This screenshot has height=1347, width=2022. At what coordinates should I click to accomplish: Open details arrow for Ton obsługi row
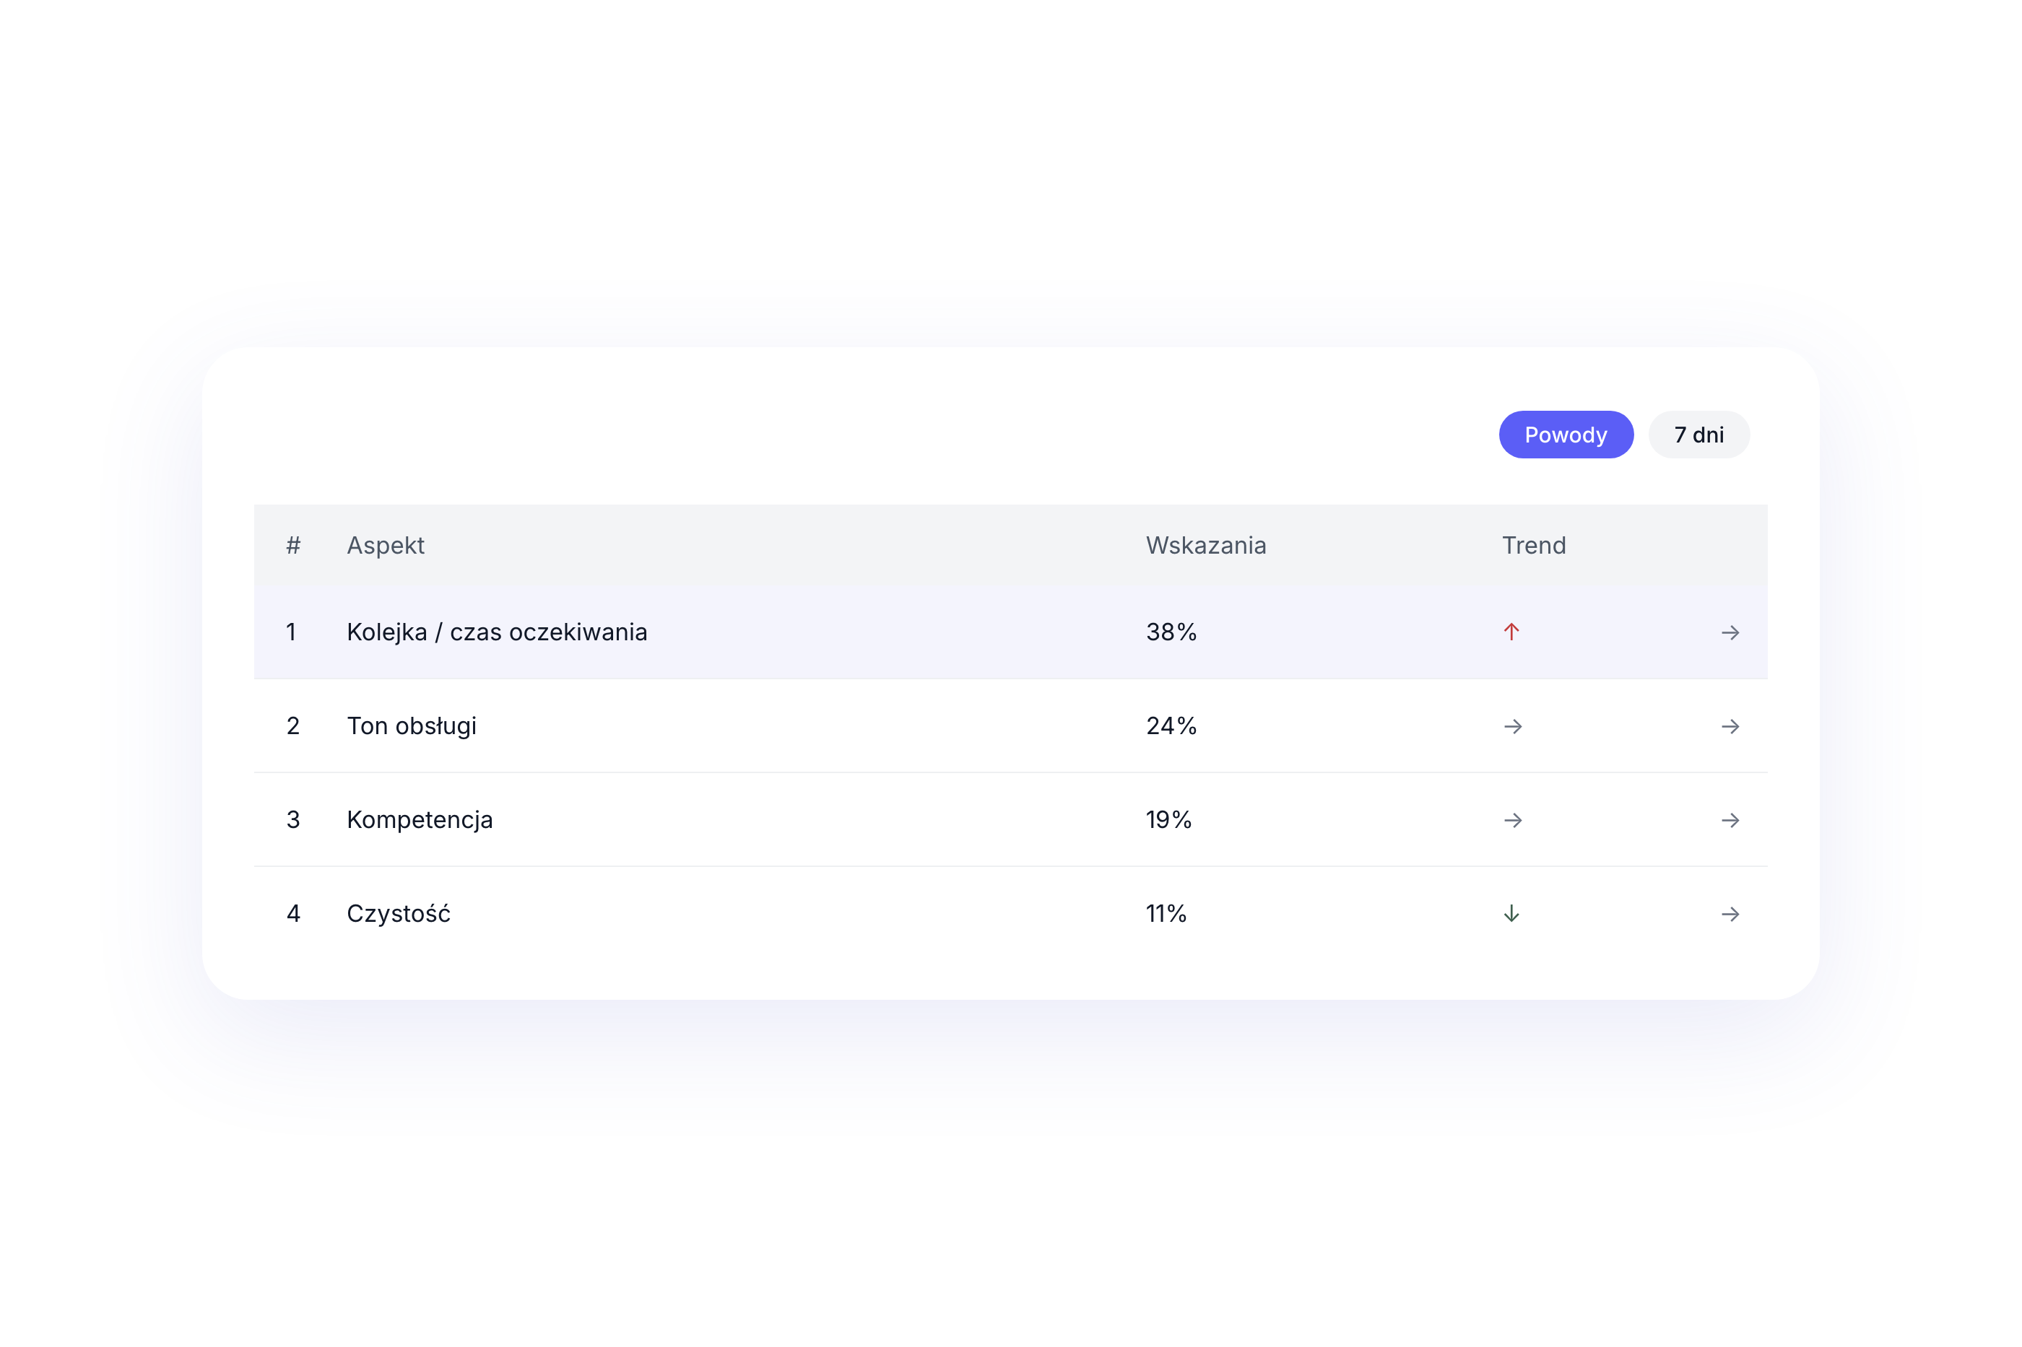coord(1730,727)
